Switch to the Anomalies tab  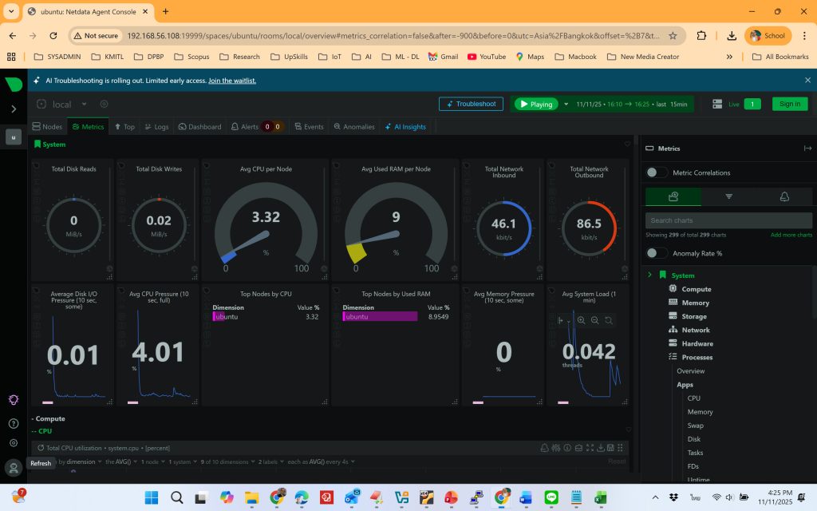coord(353,127)
